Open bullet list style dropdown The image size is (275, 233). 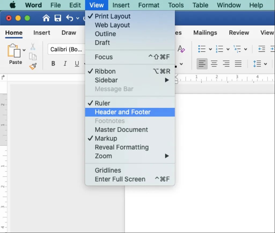click(210, 49)
